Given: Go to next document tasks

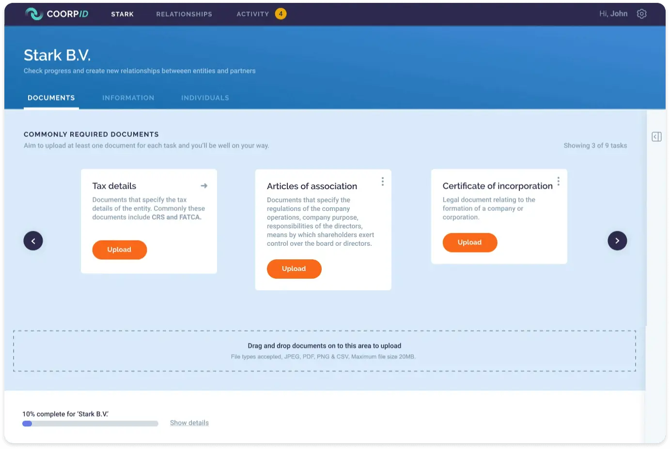Looking at the screenshot, I should pos(617,241).
